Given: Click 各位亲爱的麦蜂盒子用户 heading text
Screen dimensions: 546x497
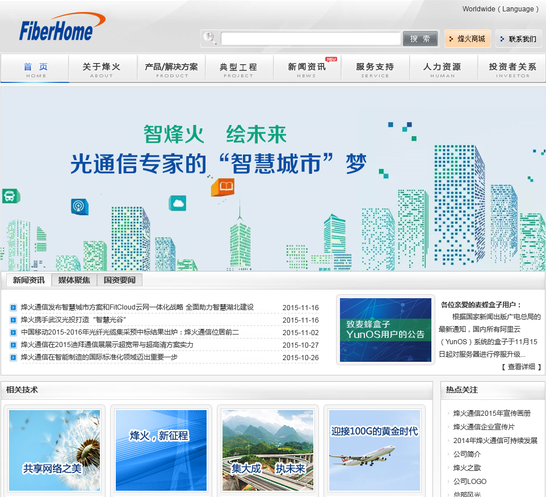Looking at the screenshot, I should click(481, 305).
